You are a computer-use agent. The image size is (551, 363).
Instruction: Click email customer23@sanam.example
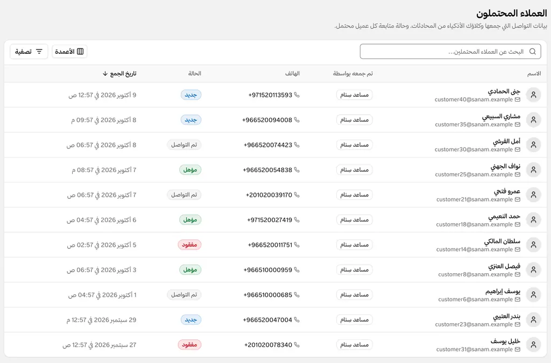[x=474, y=324]
